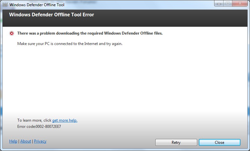Minimize the Windows Defender Offline Tool window
250x151 pixels.
click(x=219, y=4)
